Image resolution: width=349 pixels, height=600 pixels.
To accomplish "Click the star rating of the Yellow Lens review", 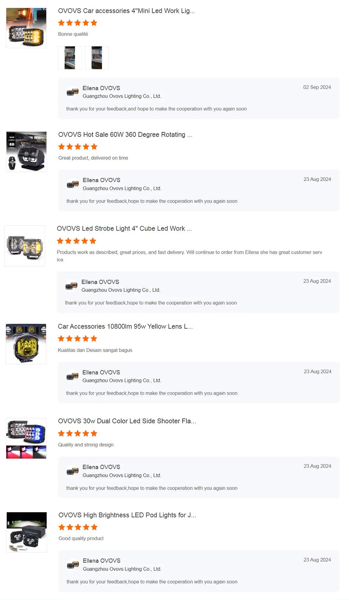I will point(77,339).
